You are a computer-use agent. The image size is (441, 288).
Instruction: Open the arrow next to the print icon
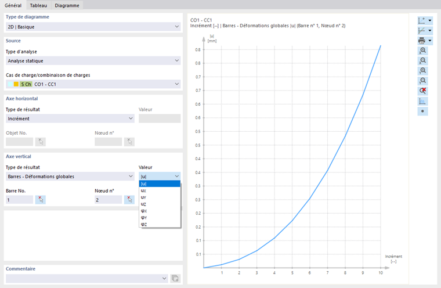coord(430,41)
